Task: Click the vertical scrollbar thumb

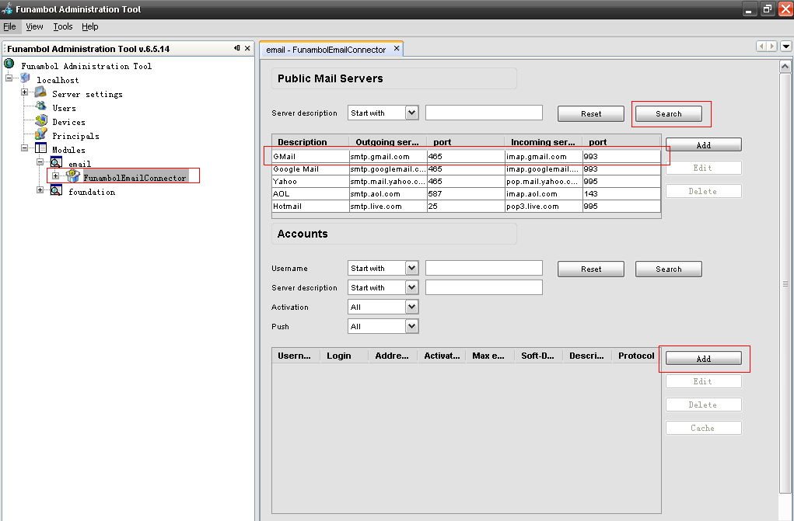Action: tap(785, 283)
